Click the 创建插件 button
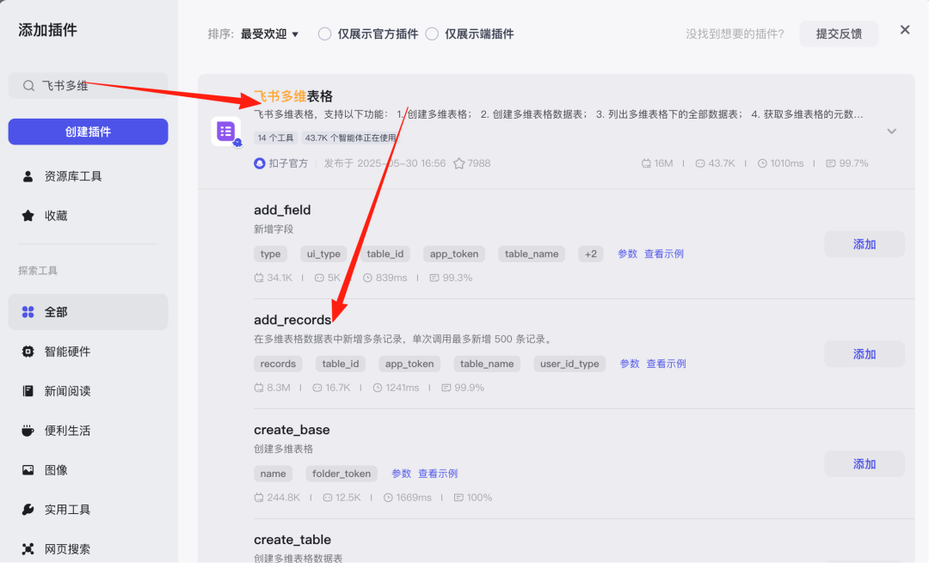The image size is (929, 563). [88, 132]
